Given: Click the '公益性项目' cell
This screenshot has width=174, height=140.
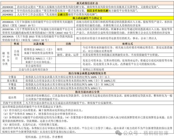Looking at the screenshot, I should click(16, 55).
